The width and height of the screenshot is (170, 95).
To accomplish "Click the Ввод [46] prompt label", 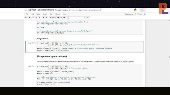I will 32,43.
